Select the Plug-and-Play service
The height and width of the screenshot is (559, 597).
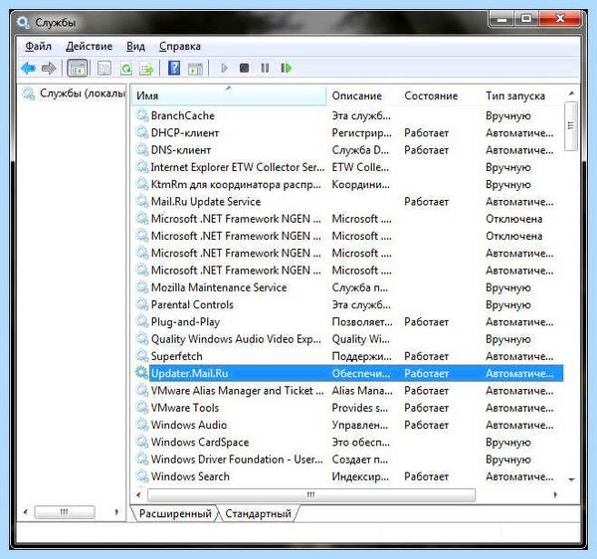point(349,321)
